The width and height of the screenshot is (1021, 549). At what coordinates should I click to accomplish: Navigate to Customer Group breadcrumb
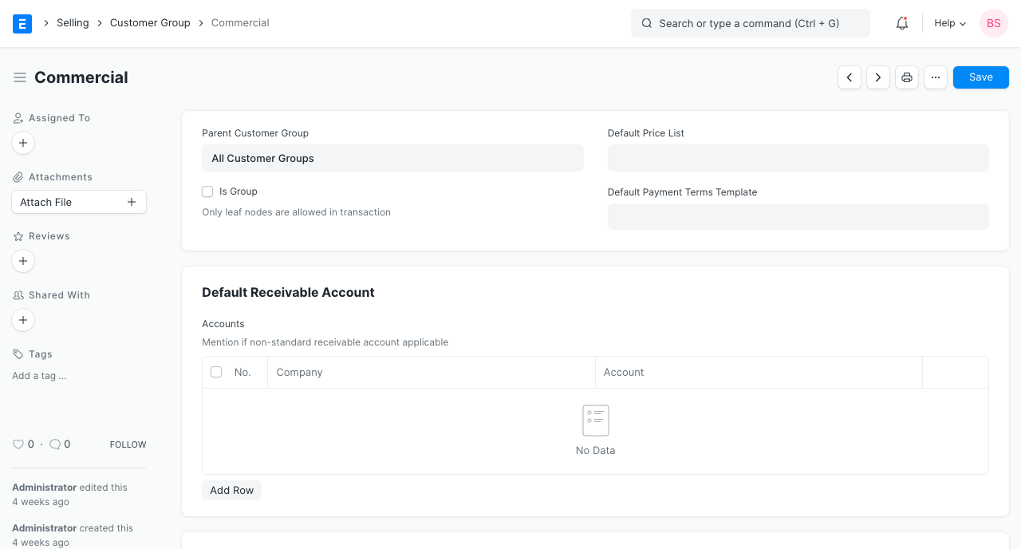[x=150, y=23]
